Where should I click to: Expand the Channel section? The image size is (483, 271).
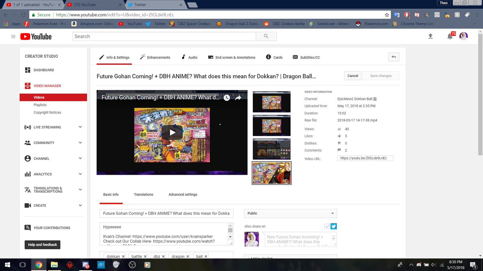coord(80,158)
